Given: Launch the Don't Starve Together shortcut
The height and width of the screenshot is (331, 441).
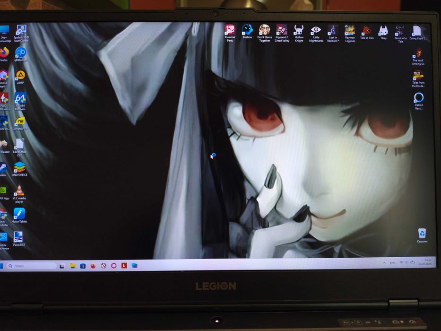Looking at the screenshot, I should [264, 33].
